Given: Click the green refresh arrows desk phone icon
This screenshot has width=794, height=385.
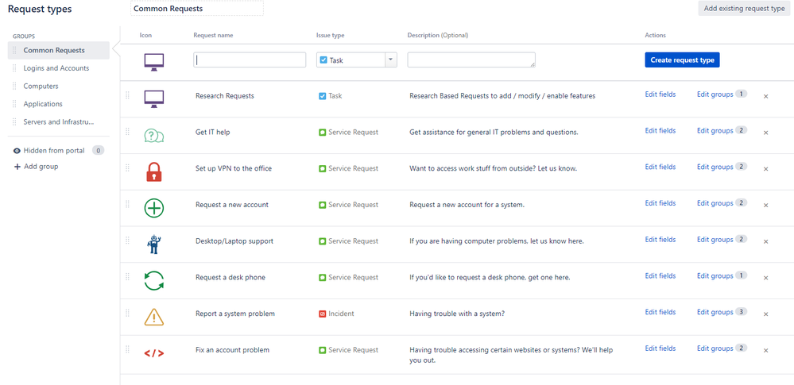Looking at the screenshot, I should coord(154,280).
